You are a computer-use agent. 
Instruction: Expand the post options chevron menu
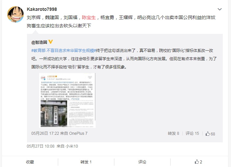pos(219,9)
